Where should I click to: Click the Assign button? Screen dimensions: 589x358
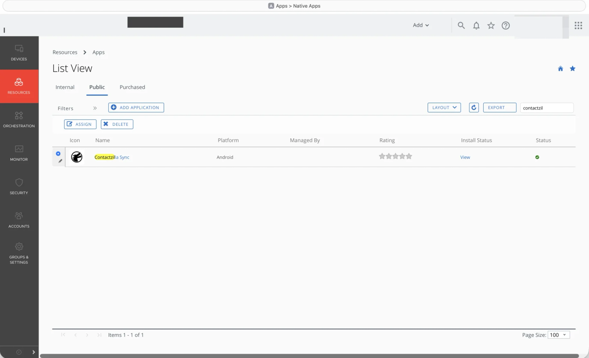pyautogui.click(x=80, y=124)
